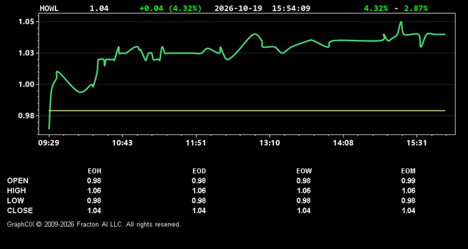Click the OPEN value in EOH column

click(94, 181)
